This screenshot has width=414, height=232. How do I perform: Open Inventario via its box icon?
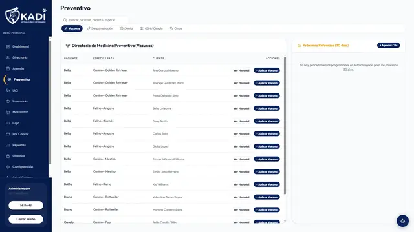(x=8, y=101)
